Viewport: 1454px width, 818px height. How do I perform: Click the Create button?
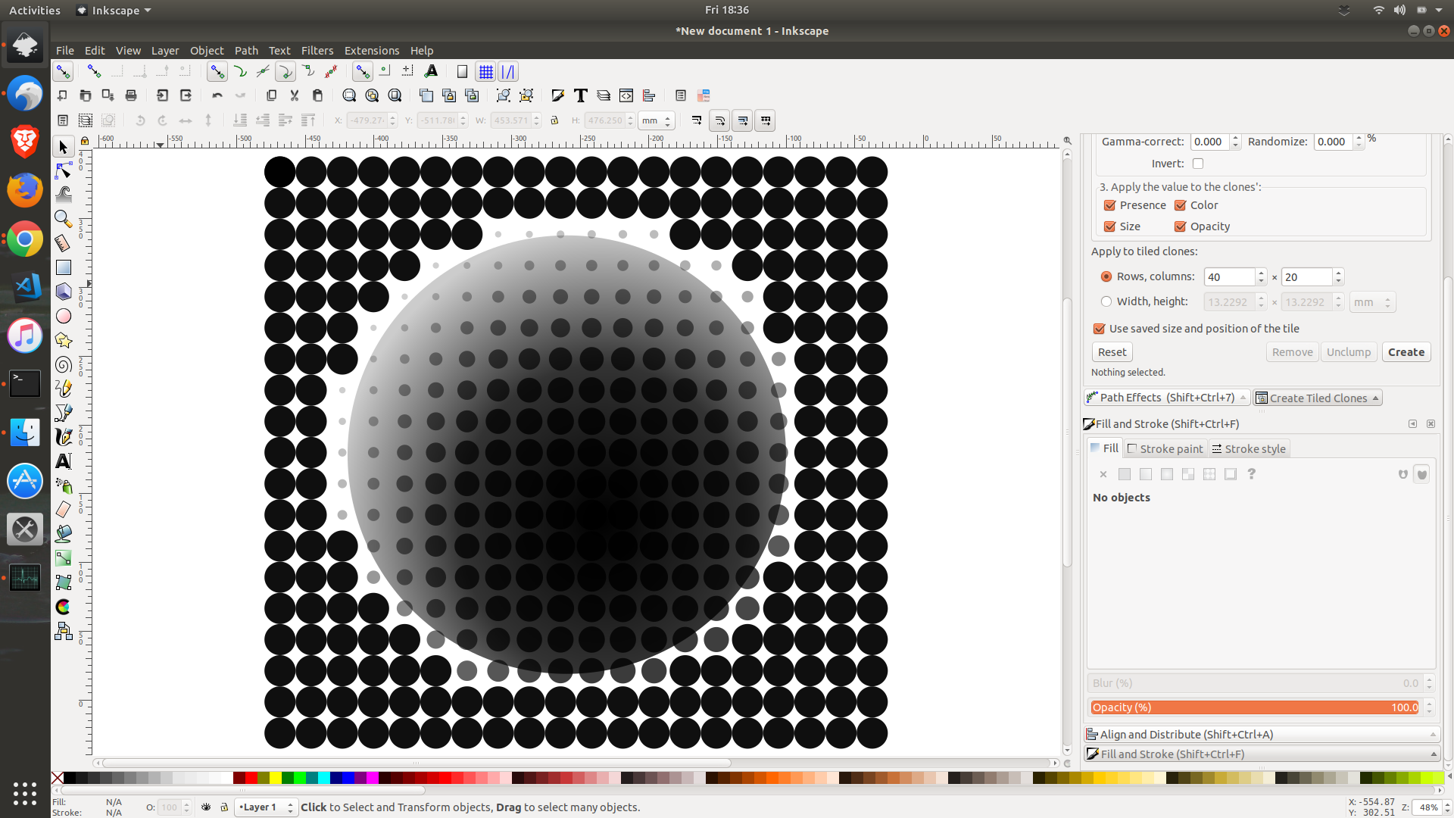tap(1406, 352)
